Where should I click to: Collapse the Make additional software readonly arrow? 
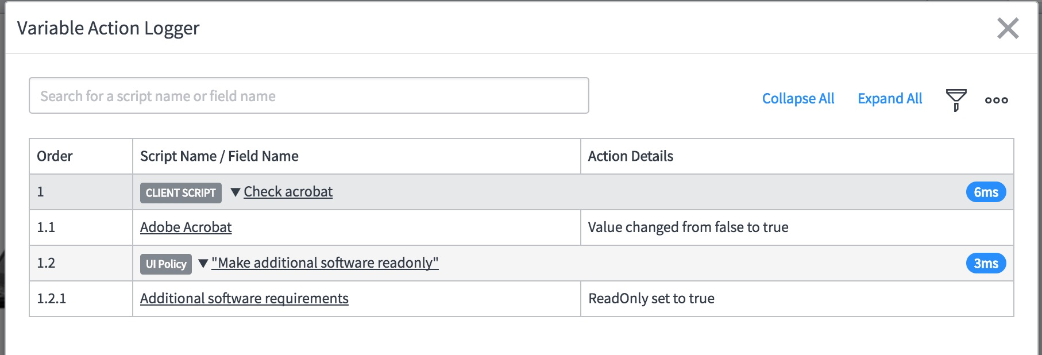[203, 264]
